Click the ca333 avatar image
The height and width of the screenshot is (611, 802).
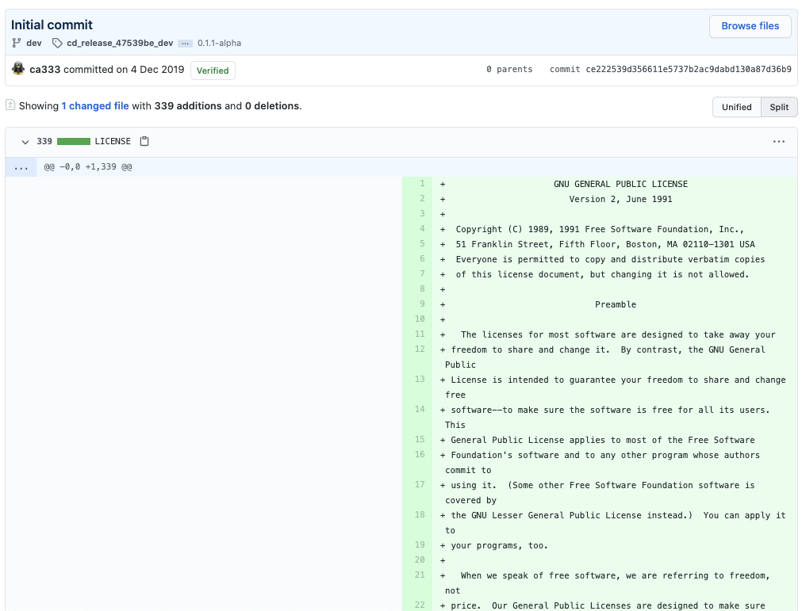pos(18,68)
